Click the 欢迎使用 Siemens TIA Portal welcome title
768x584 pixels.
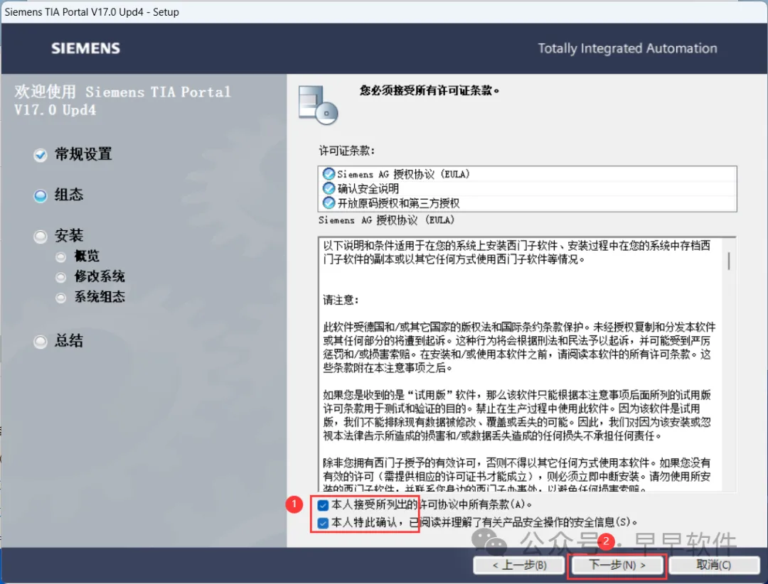pyautogui.click(x=122, y=100)
